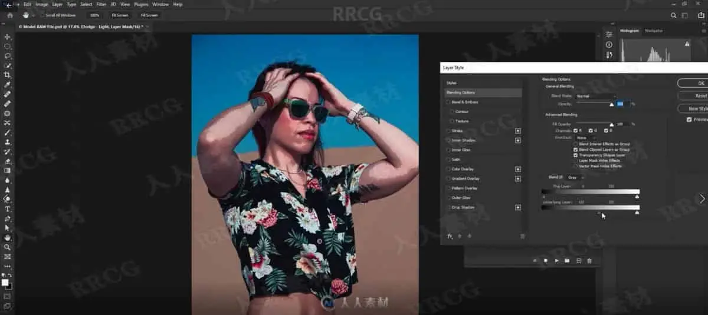708x315 pixels.
Task: Select the Brush tool
Action: (8, 132)
